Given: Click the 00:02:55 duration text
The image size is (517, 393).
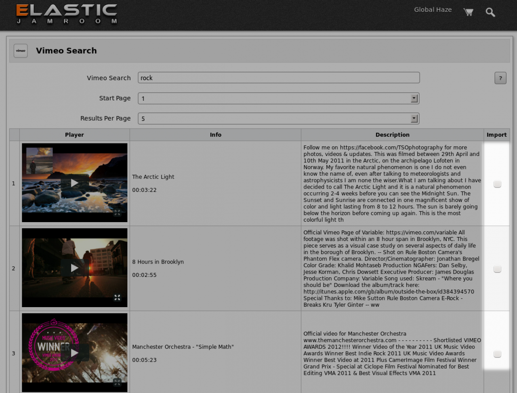Looking at the screenshot, I should click(144, 275).
